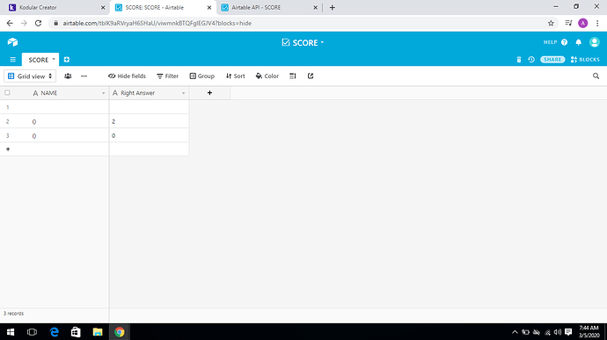This screenshot has width=607, height=340.
Task: Add a new field with plus button
Action: point(209,93)
